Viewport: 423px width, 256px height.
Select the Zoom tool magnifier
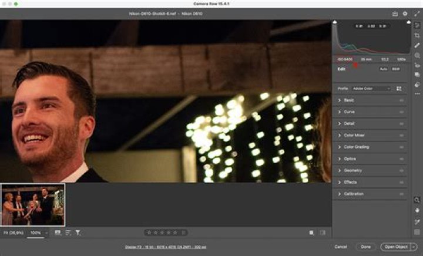tap(417, 200)
